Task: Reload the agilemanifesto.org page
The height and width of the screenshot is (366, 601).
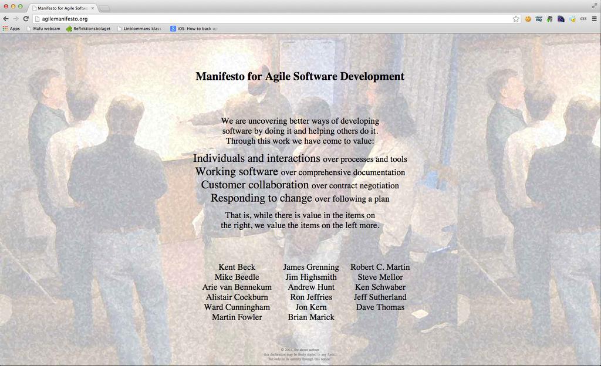Action: pos(26,19)
